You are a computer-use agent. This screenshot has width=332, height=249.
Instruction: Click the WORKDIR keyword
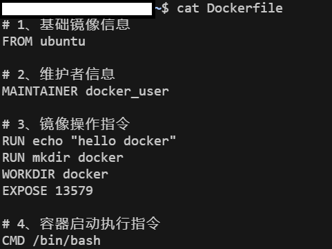pyautogui.click(x=29, y=174)
